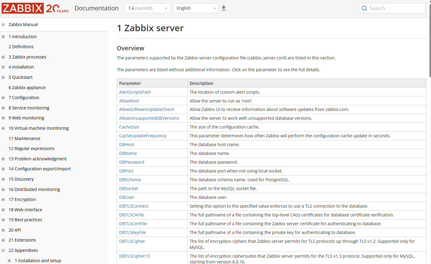The width and height of the screenshot is (431, 264).
Task: Open DBTLSCipher13 parameter details
Action: point(134,256)
